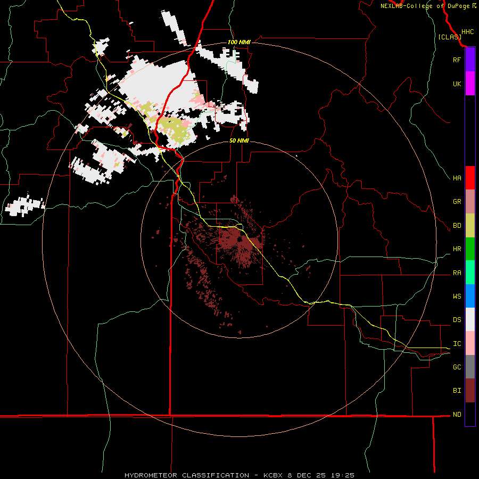The width and height of the screenshot is (479, 479).
Task: Click the IC pink legend color swatch
Action: tap(470, 343)
